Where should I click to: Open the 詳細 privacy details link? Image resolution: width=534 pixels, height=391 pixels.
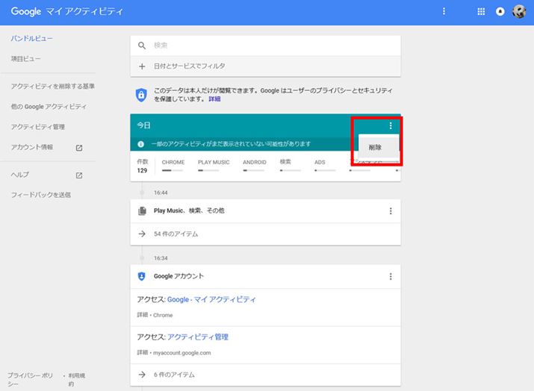[x=214, y=98]
